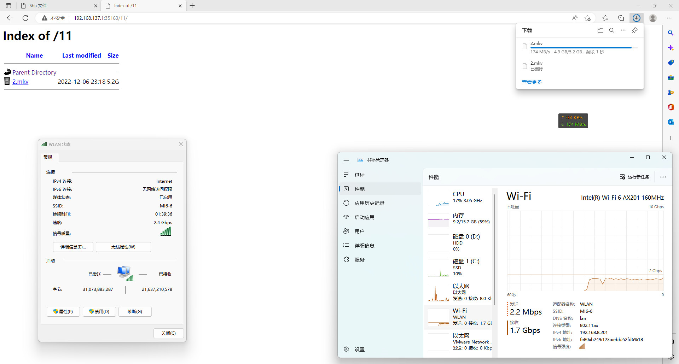Add a new item to the Edge sidebar
The image size is (679, 364).
671,138
